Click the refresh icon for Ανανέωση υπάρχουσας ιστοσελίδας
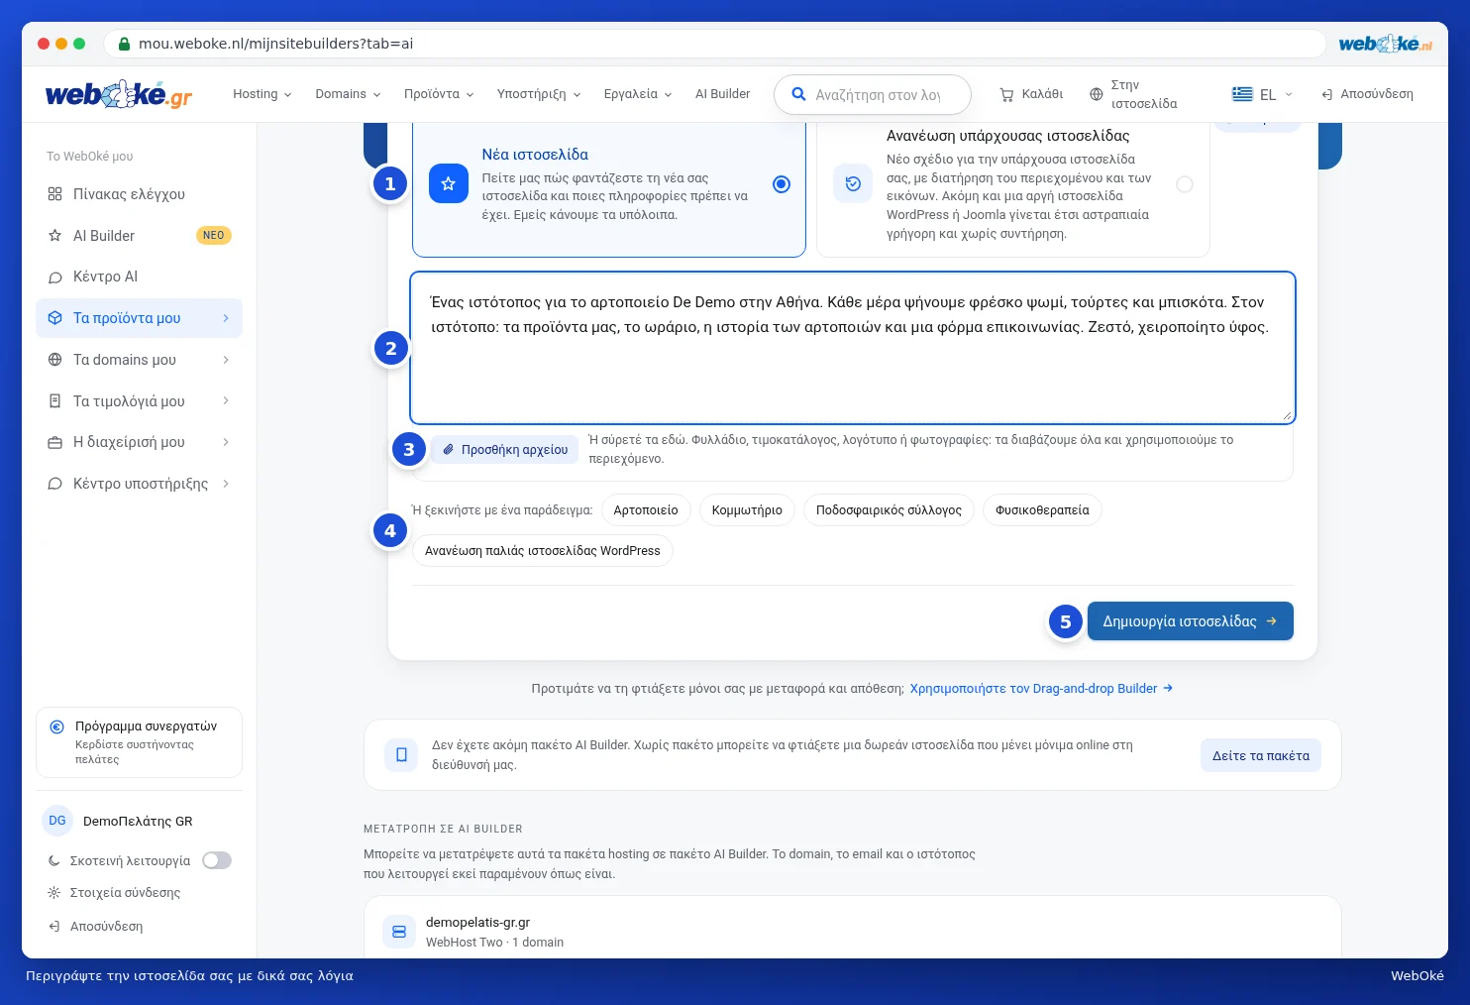 tap(853, 183)
